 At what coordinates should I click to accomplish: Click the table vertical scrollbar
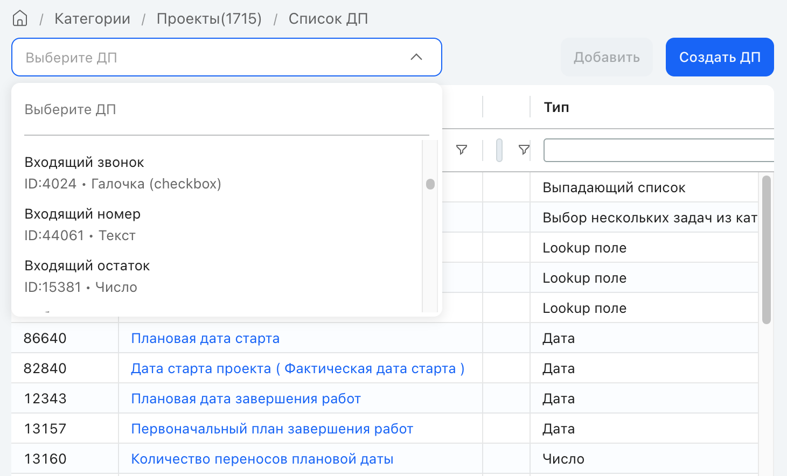pos(767,250)
